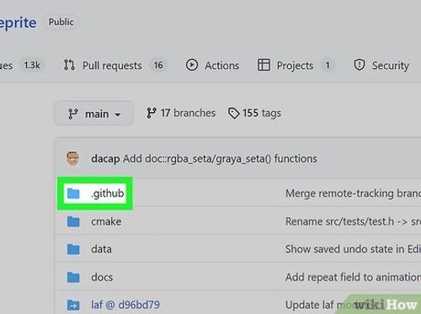Click the Public visibility badge
Screen dimensions: 421x314
pos(61,22)
